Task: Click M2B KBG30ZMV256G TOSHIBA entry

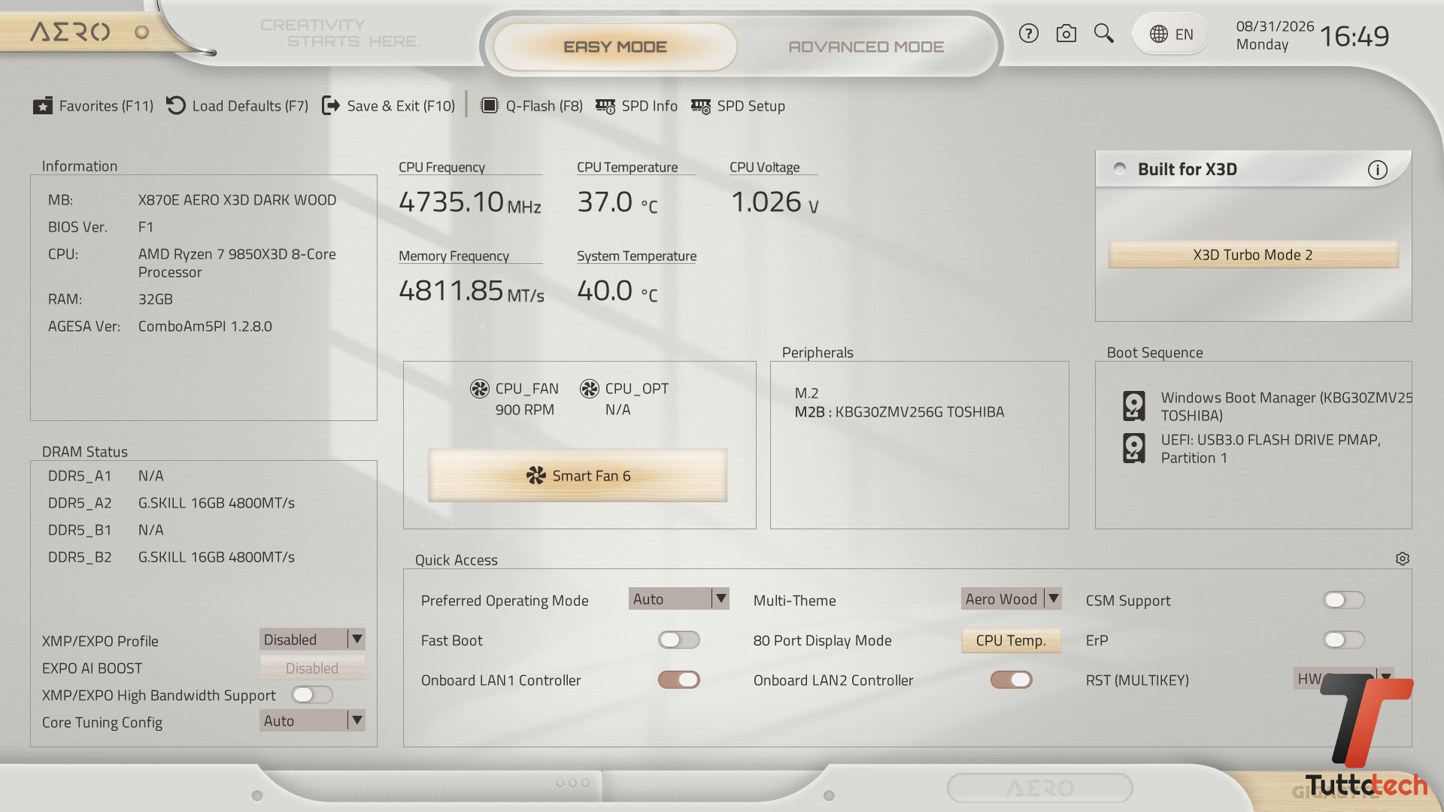Action: (899, 412)
